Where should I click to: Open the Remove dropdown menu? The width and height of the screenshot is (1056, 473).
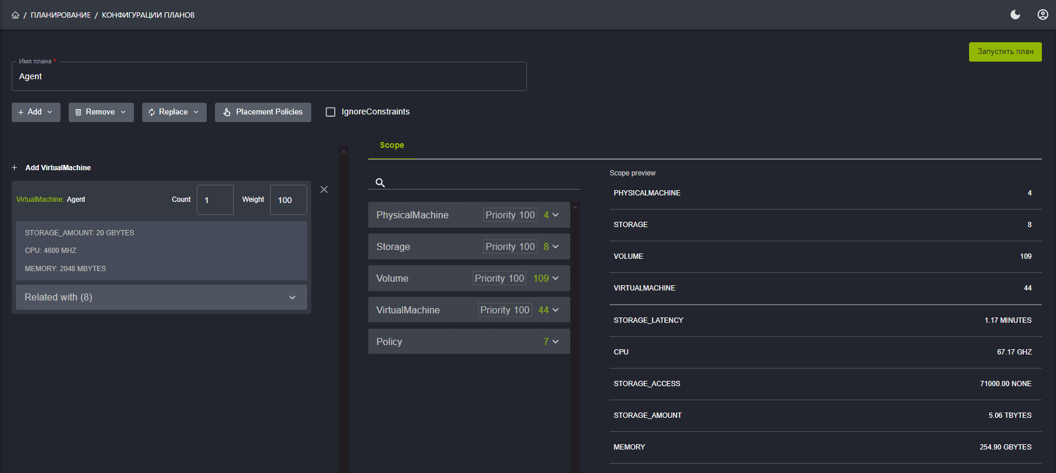click(x=101, y=112)
